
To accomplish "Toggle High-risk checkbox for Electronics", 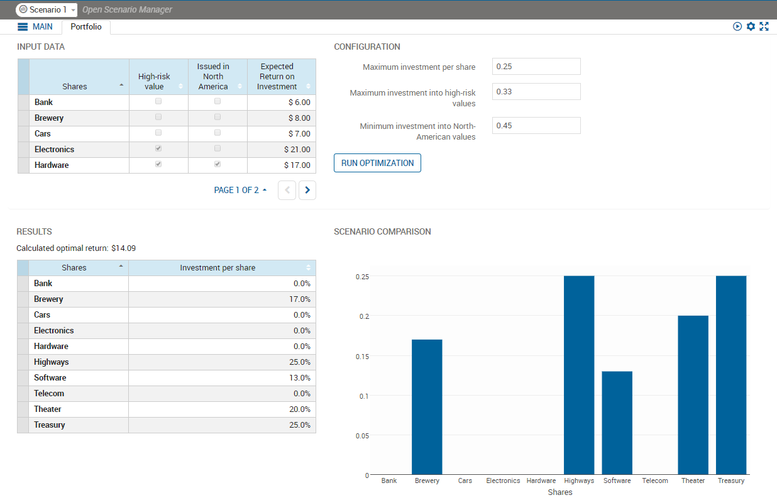I will point(158,148).
